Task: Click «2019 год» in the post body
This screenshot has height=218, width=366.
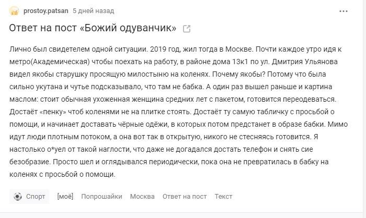Action: pos(165,50)
